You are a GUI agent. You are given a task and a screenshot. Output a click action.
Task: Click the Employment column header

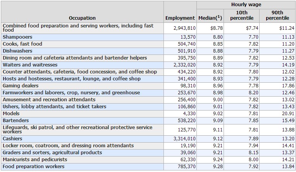pyautogui.click(x=180, y=18)
